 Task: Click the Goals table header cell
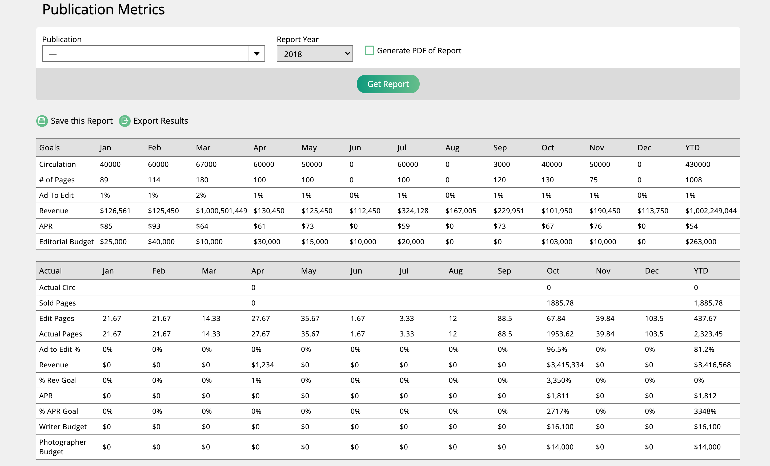49,147
